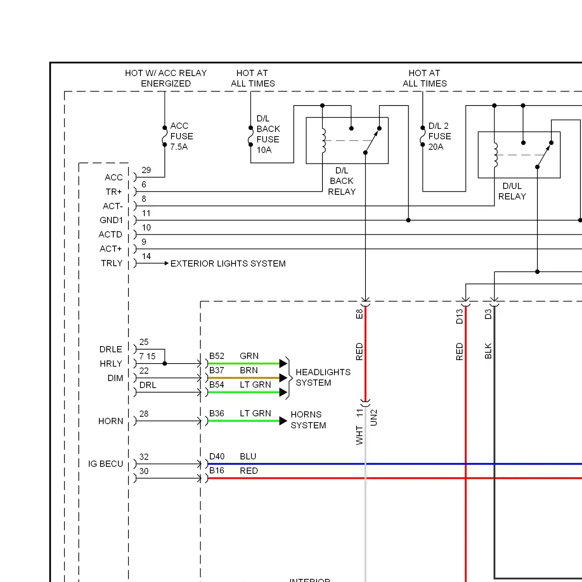
Task: Click the DRL pin label
Action: coord(148,385)
